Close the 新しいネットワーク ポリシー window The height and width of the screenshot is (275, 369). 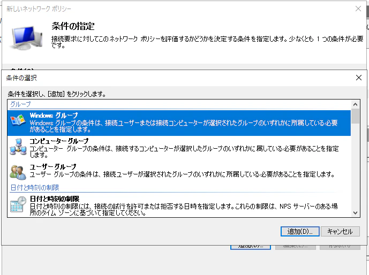358,9
